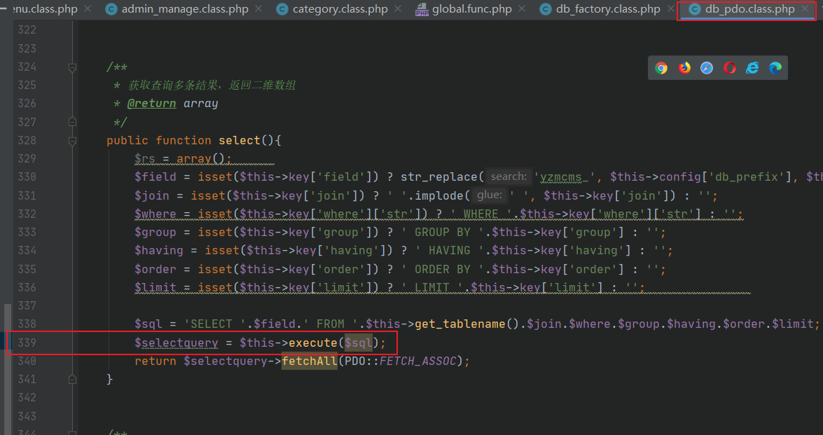The image size is (823, 435).
Task: Click the $join variable on line 331
Action: (152, 195)
